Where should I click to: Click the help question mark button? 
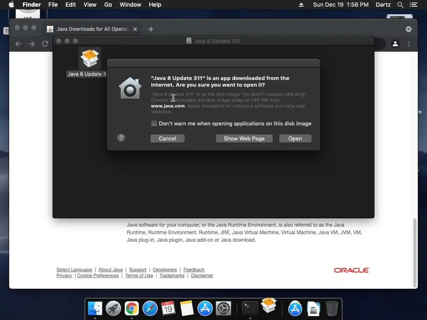tap(121, 137)
